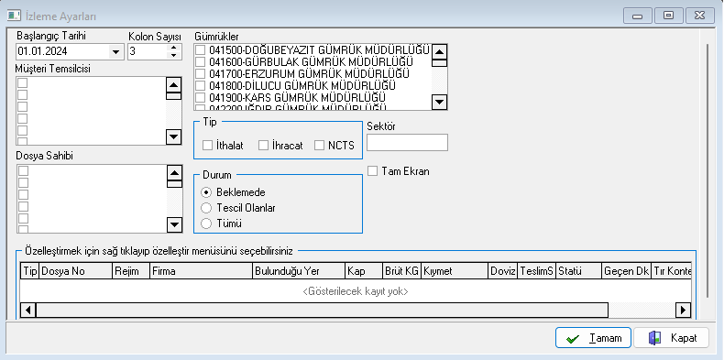Viewport: 724px width, 360px height.
Task: Click the Dosya No column header
Action: click(x=76, y=271)
